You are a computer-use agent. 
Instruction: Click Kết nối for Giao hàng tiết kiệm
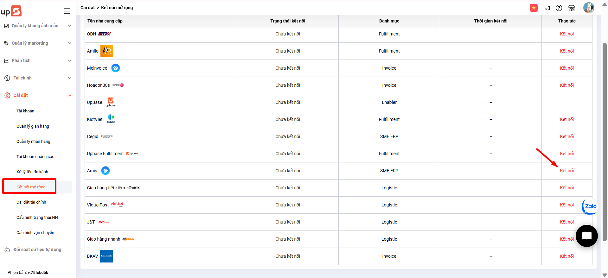pyautogui.click(x=566, y=188)
